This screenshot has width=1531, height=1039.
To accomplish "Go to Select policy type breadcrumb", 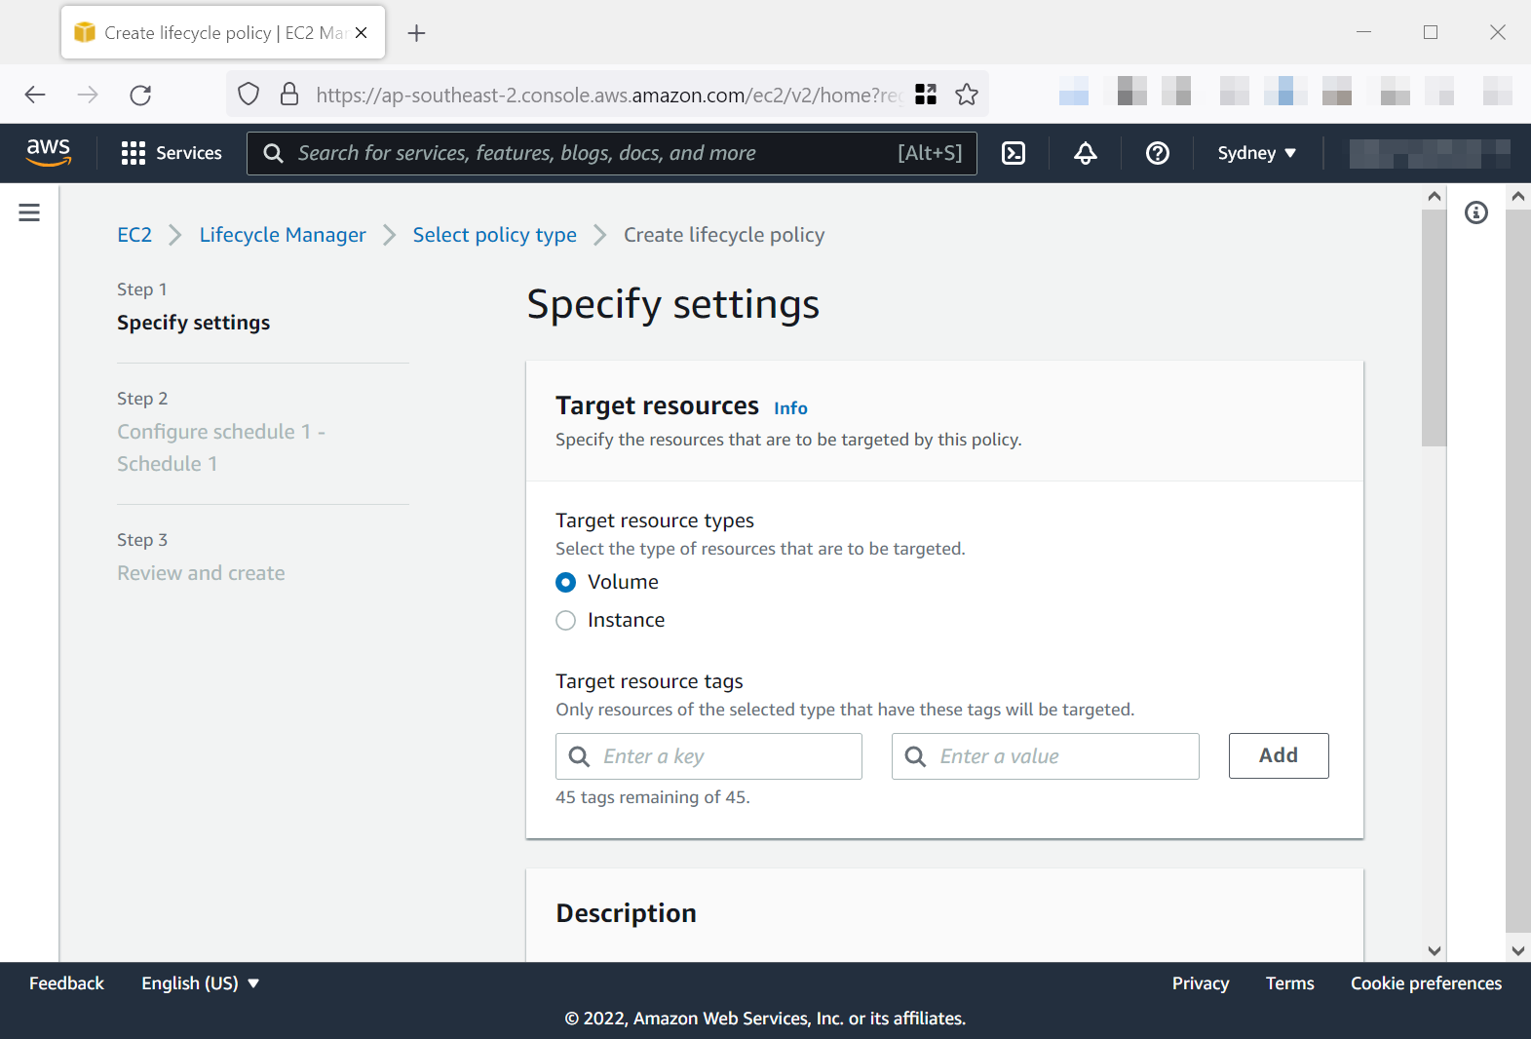I will tap(495, 235).
